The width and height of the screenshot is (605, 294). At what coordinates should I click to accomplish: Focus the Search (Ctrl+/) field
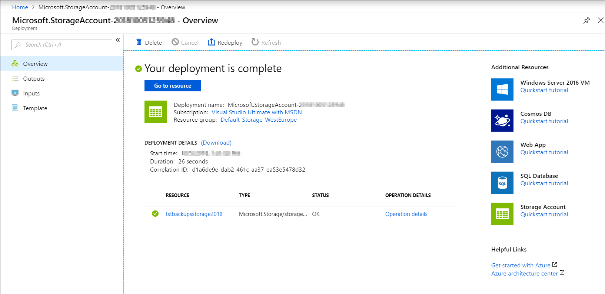coord(62,45)
